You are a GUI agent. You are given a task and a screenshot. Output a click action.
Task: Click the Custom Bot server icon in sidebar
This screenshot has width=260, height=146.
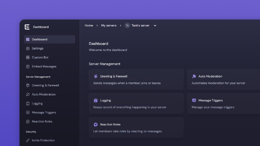28,57
